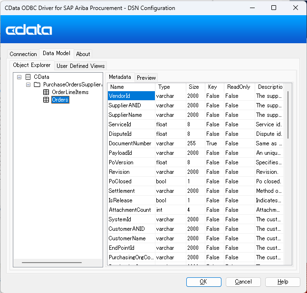This screenshot has width=307, height=293.
Task: Show the Metadata tab
Action: click(120, 77)
